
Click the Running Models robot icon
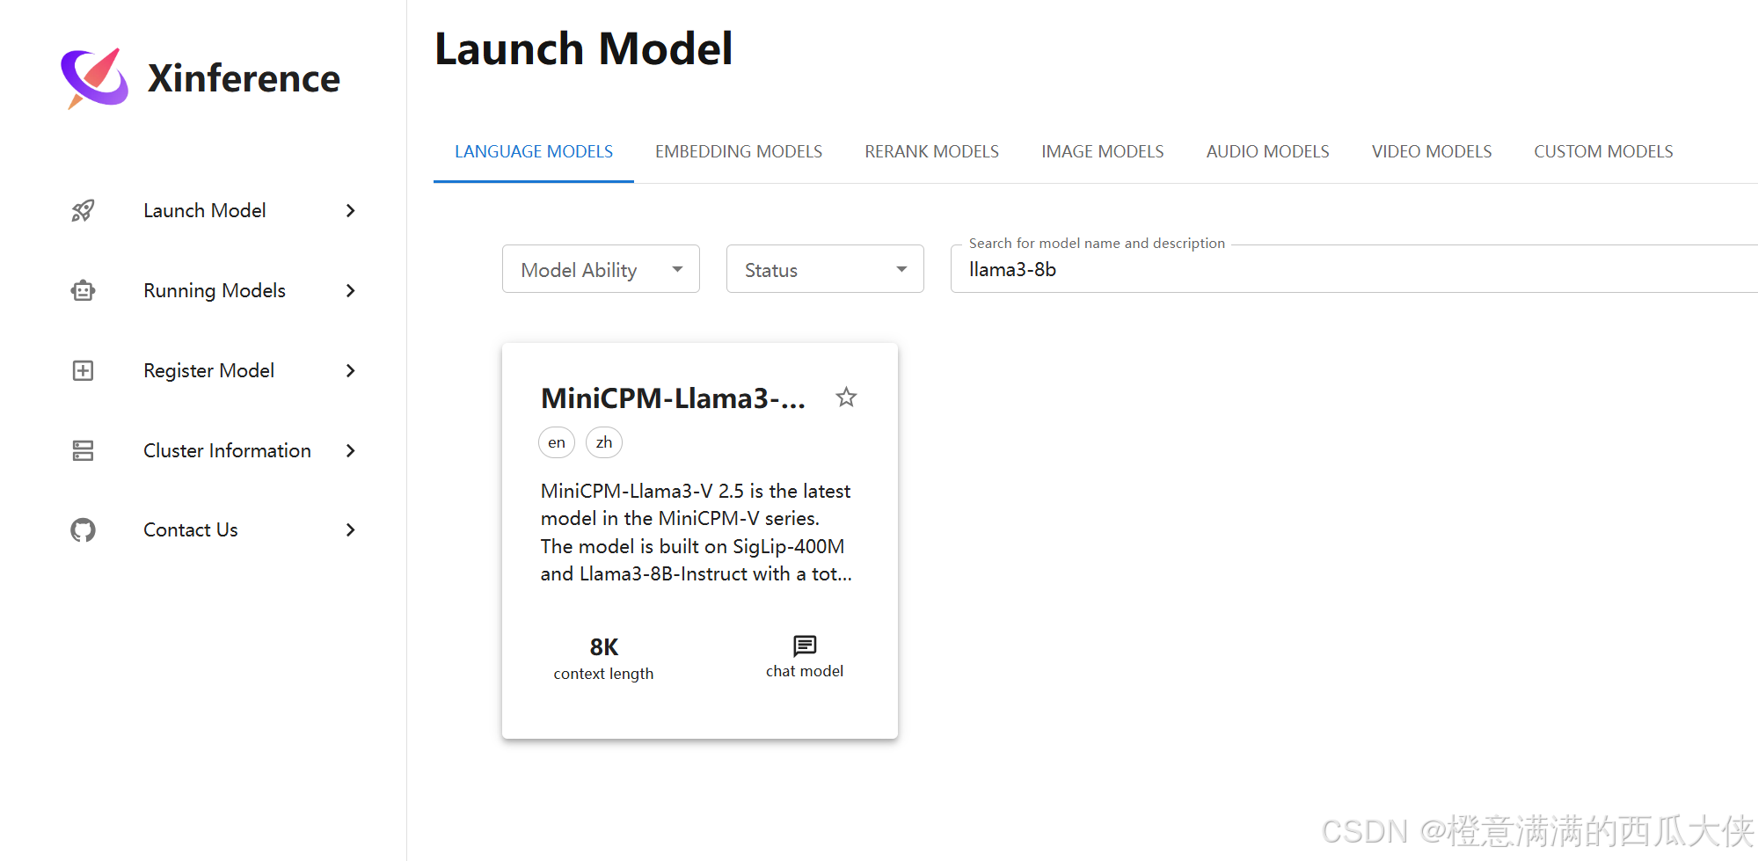click(x=83, y=290)
